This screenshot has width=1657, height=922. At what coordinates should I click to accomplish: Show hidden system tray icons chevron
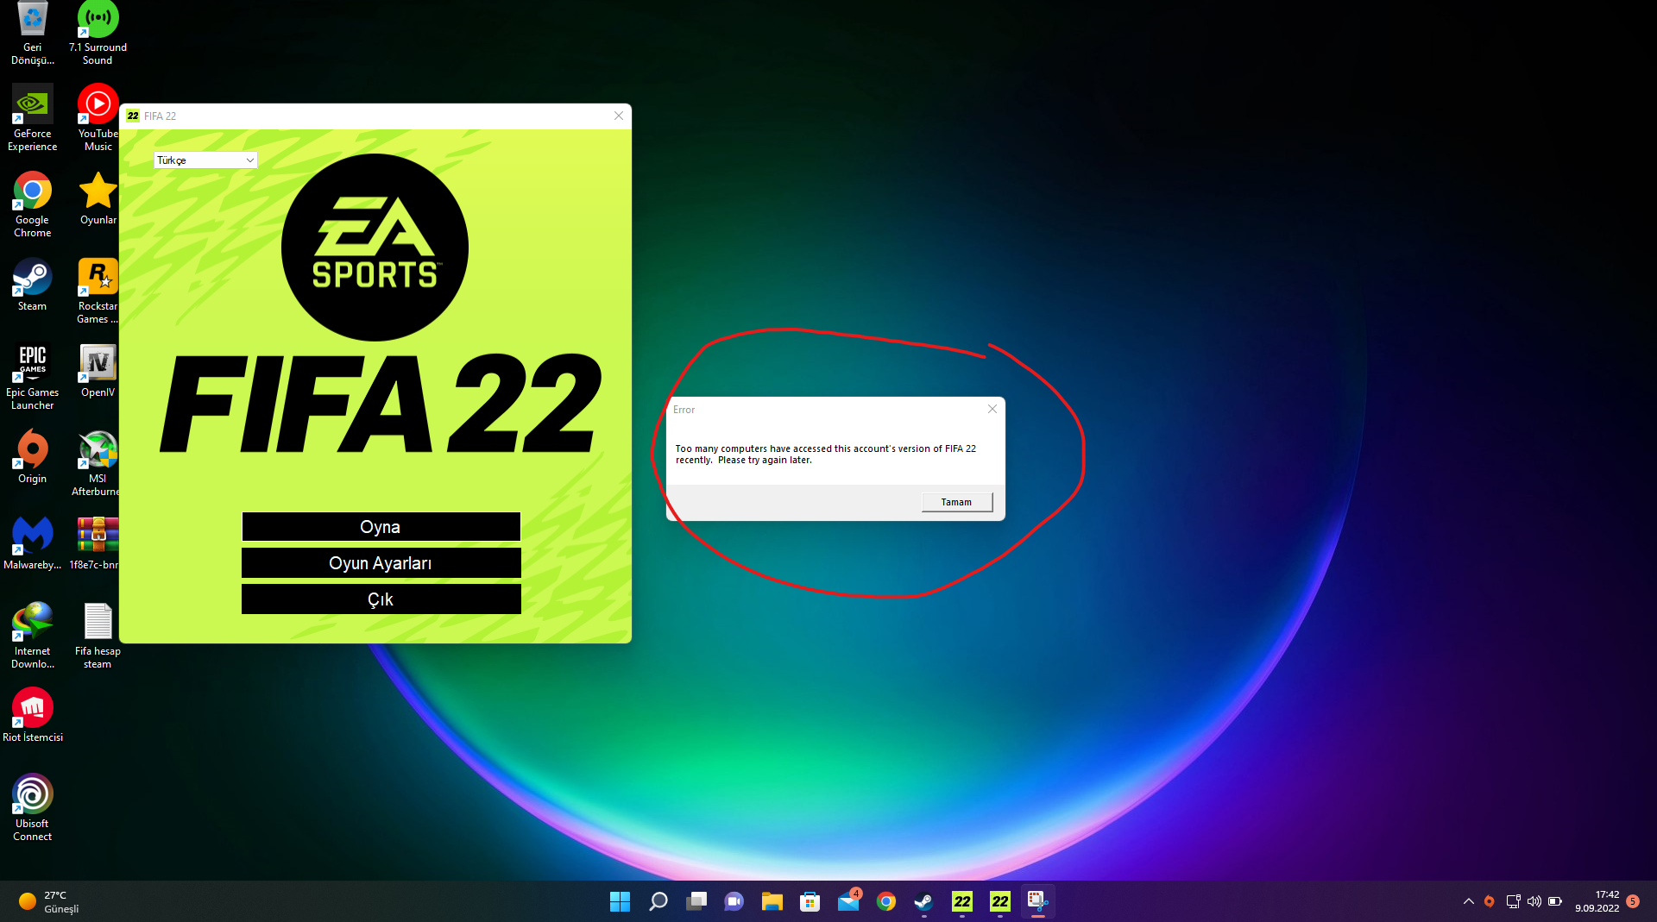point(1468,901)
